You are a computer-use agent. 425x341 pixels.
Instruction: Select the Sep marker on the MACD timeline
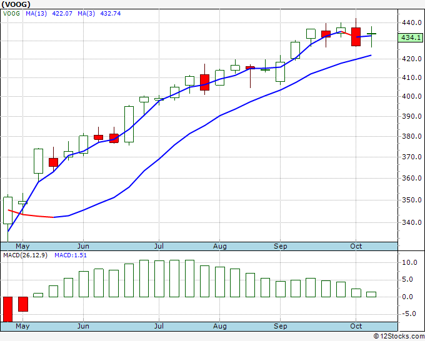280,326
